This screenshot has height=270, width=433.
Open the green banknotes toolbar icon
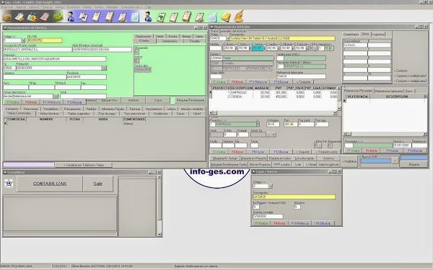tap(58, 17)
